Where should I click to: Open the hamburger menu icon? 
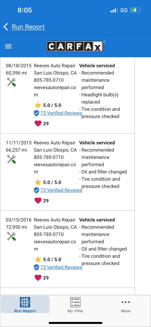pyautogui.click(x=8, y=46)
